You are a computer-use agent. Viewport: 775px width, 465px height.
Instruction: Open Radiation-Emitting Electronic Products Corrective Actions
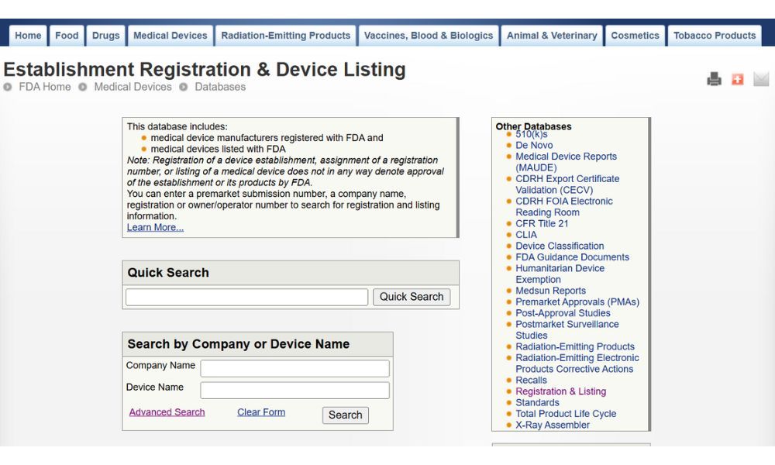pos(577,363)
